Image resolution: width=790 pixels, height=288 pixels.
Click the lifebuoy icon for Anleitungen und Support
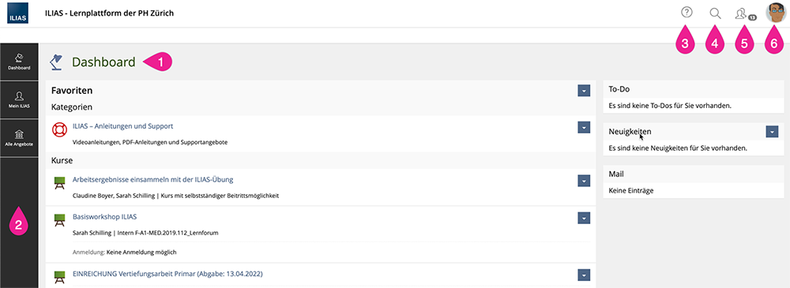tap(59, 130)
